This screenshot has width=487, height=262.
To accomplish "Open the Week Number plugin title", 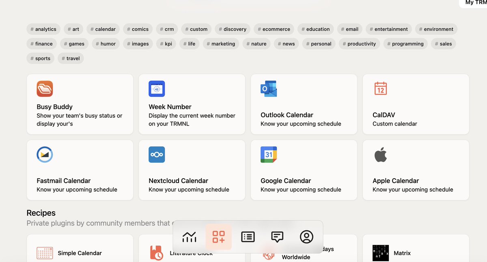I will 170,107.
